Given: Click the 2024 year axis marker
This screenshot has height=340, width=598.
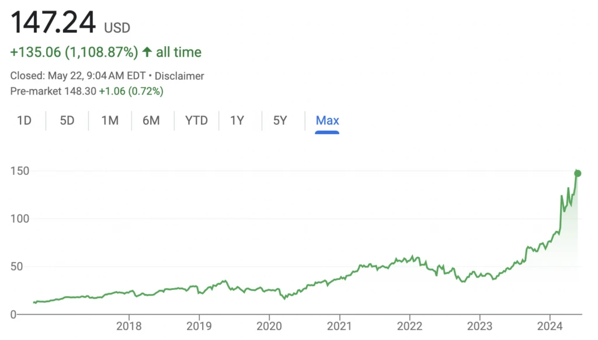Looking at the screenshot, I should (x=550, y=325).
